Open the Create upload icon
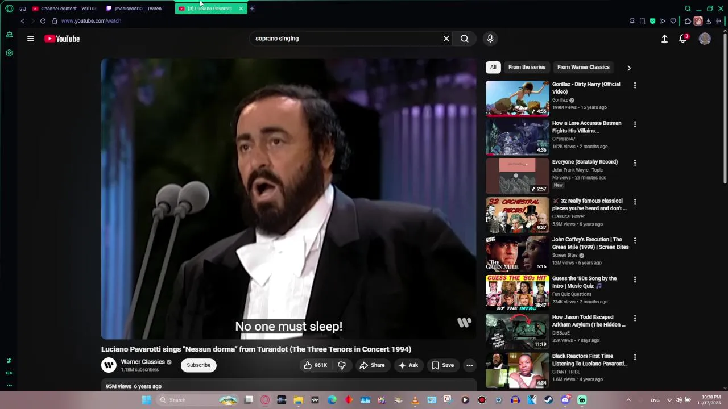 click(664, 39)
